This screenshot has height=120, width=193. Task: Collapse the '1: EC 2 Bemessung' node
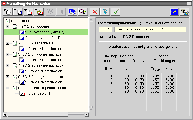[8, 27]
